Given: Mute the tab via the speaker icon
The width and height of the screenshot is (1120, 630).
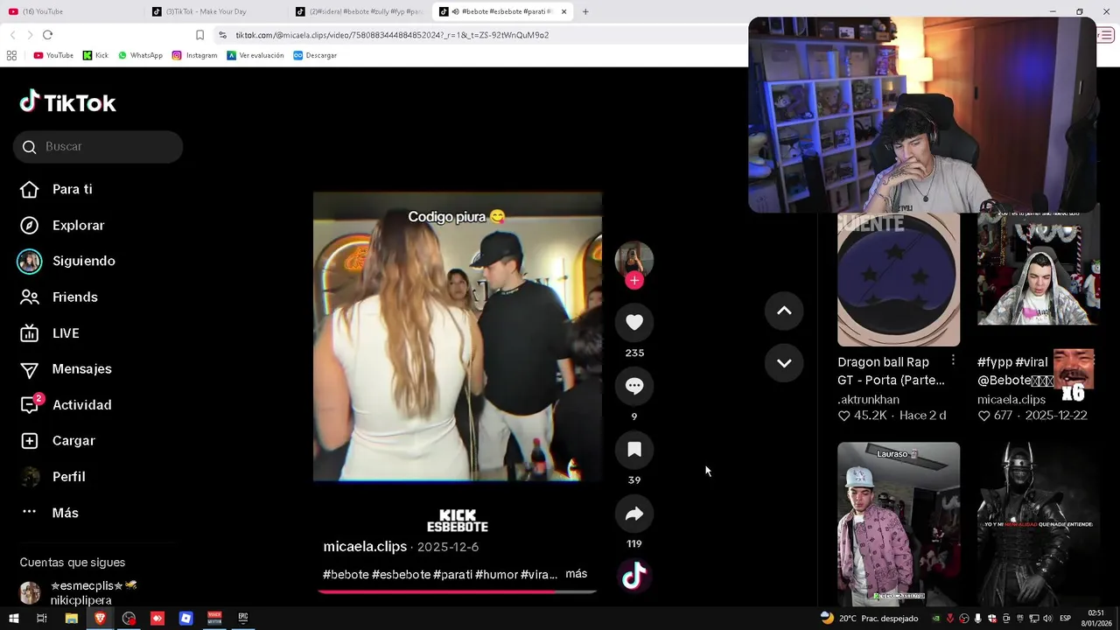Looking at the screenshot, I should point(455,11).
